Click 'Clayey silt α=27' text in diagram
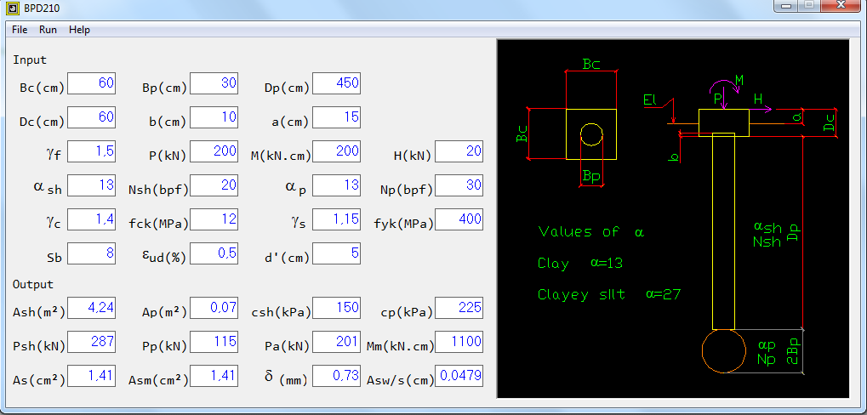This screenshot has height=415, width=867. 609,294
